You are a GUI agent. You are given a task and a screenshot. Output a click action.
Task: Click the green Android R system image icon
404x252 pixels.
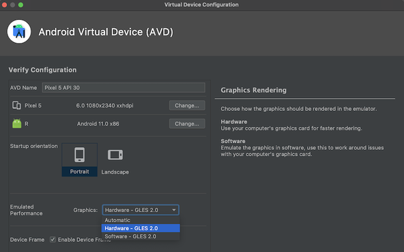click(17, 123)
